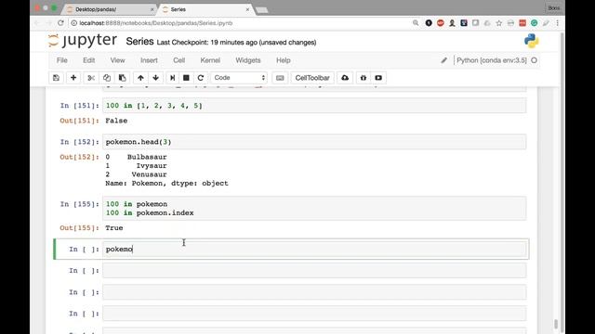Open the Insert menu
This screenshot has height=334, width=595.
point(149,60)
